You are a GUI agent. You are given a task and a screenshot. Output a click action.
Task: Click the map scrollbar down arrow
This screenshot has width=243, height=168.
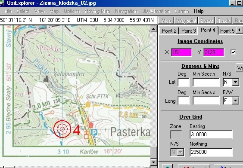pyautogui.click(x=154, y=162)
